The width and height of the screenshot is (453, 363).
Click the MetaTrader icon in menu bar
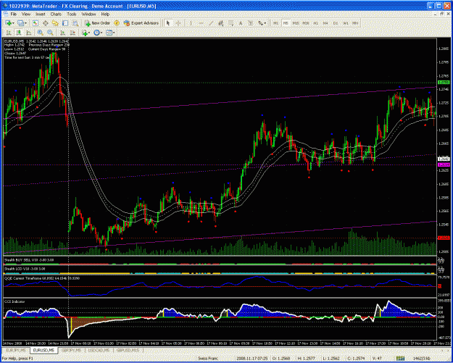(5, 14)
